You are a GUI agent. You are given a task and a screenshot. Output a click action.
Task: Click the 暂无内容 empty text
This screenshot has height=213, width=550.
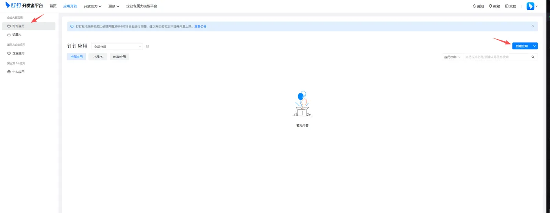tap(302, 126)
